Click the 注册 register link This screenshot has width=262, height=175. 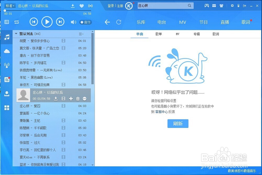120,6
